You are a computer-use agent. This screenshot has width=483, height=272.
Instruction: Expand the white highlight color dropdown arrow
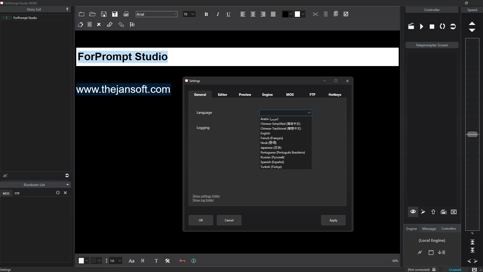click(x=303, y=14)
